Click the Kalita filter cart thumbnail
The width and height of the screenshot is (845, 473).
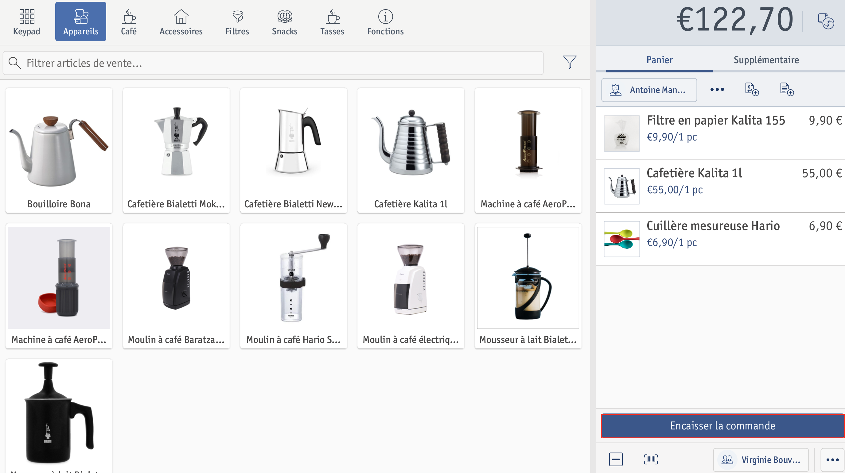(621, 133)
